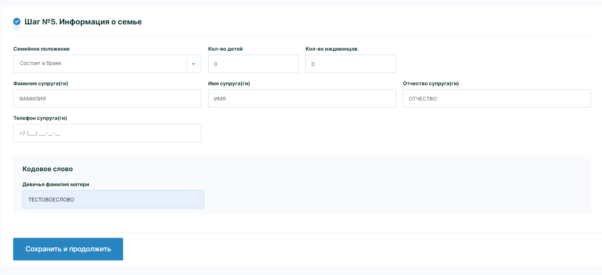Screen dimensions: 602x275
Task: Click the 'Телефон супруга(ги)' label
Action: (40, 118)
